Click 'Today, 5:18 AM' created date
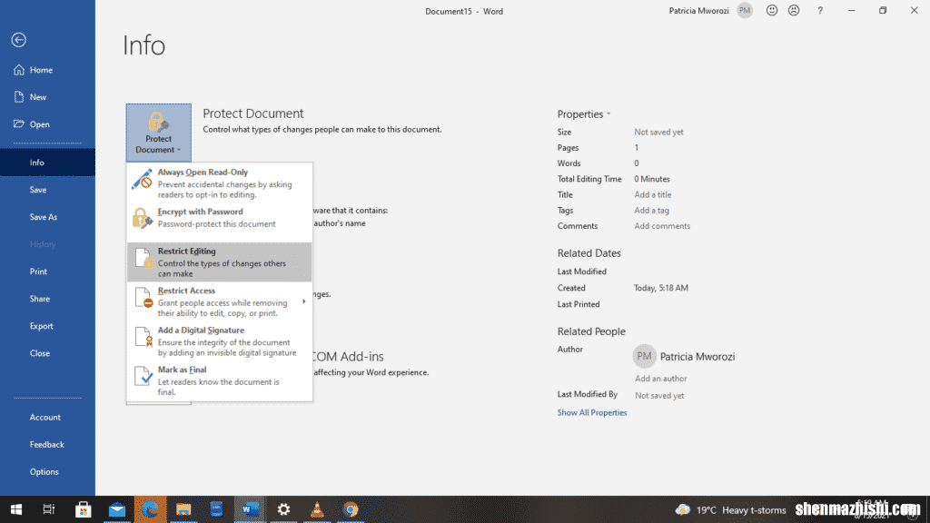The image size is (930, 523). click(x=661, y=288)
